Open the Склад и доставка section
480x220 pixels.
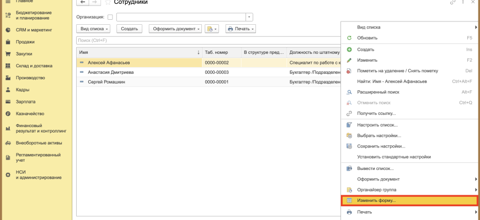(34, 66)
